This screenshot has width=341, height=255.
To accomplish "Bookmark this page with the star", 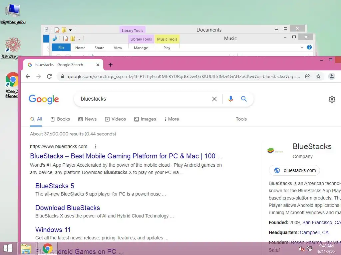I will coord(318,76).
